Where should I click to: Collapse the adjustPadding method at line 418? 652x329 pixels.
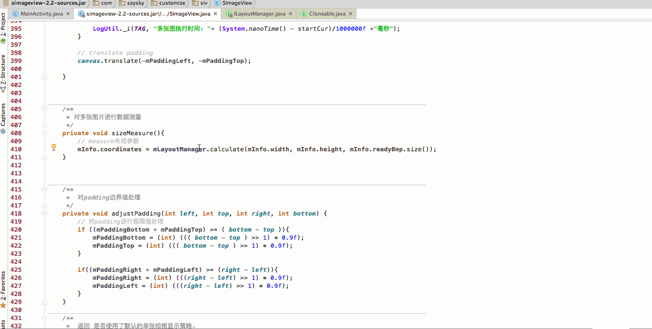[x=45, y=213]
